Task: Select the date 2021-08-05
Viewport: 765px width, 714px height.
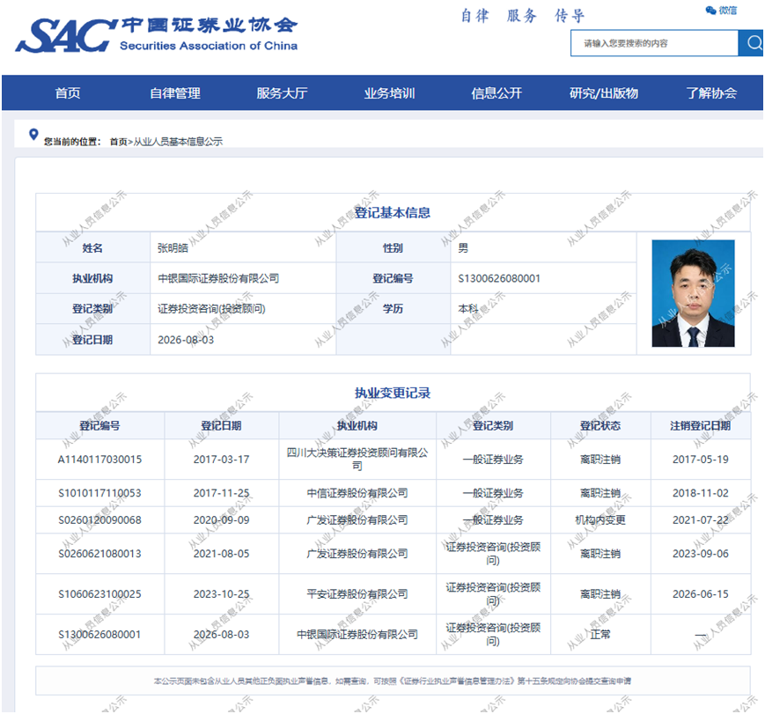Action: [222, 554]
